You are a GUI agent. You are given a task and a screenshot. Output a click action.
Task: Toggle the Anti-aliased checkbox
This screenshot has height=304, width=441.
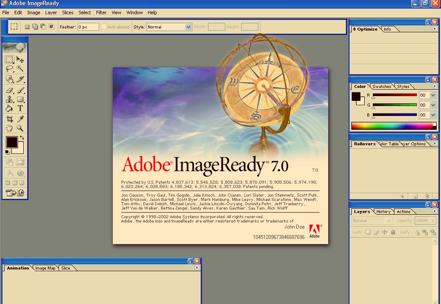click(x=103, y=27)
